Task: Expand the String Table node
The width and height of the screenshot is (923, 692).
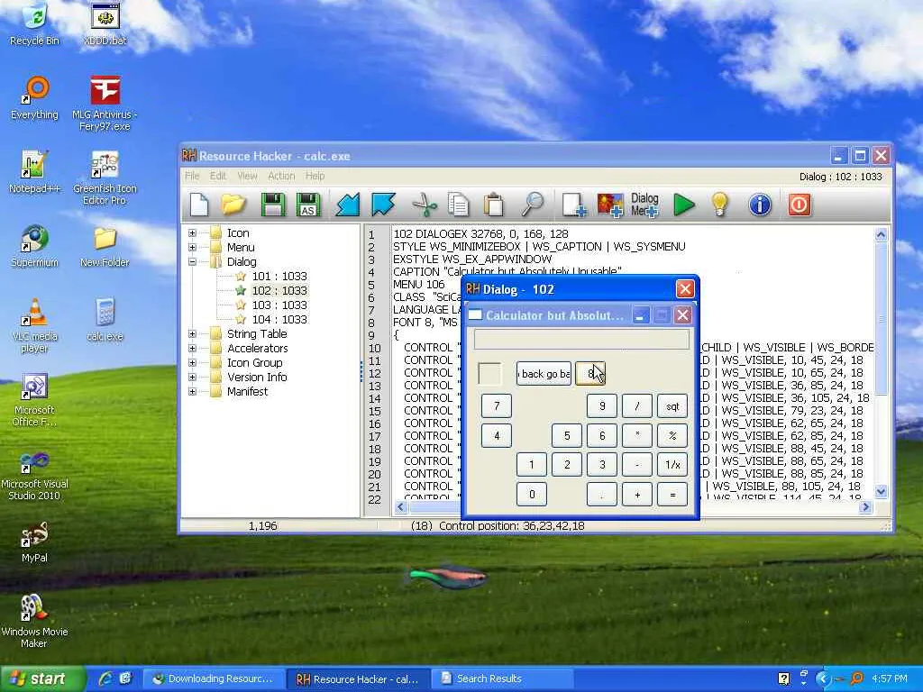Action: click(x=192, y=333)
